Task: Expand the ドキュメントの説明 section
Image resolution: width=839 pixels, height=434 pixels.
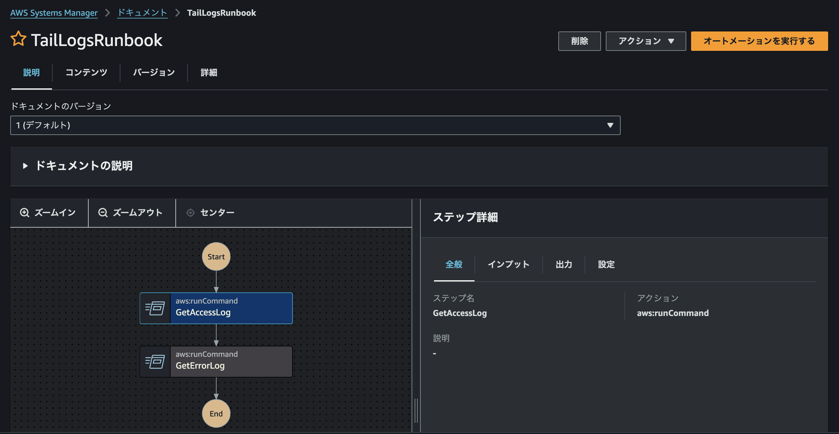Action: click(25, 166)
